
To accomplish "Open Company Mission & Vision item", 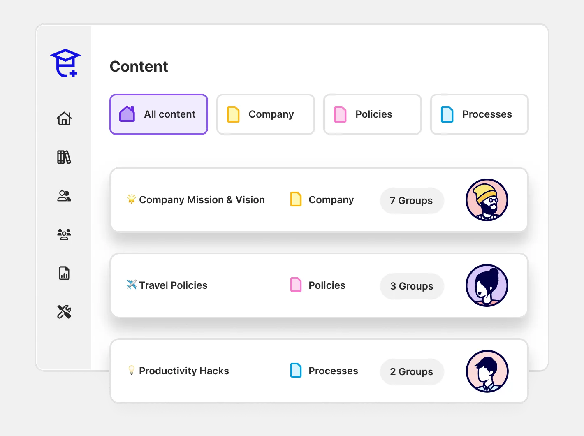I will click(x=202, y=200).
